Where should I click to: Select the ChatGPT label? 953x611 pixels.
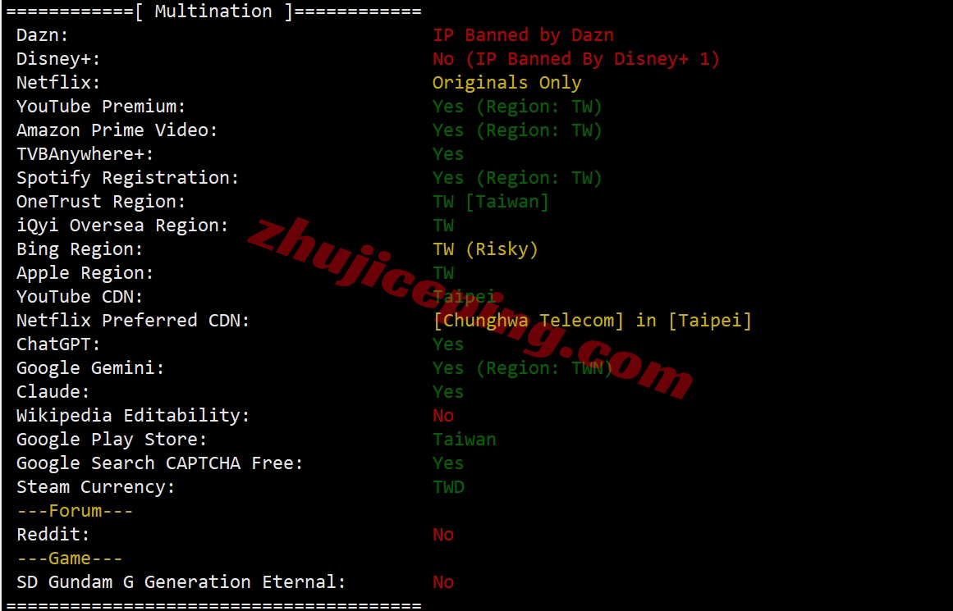(58, 344)
